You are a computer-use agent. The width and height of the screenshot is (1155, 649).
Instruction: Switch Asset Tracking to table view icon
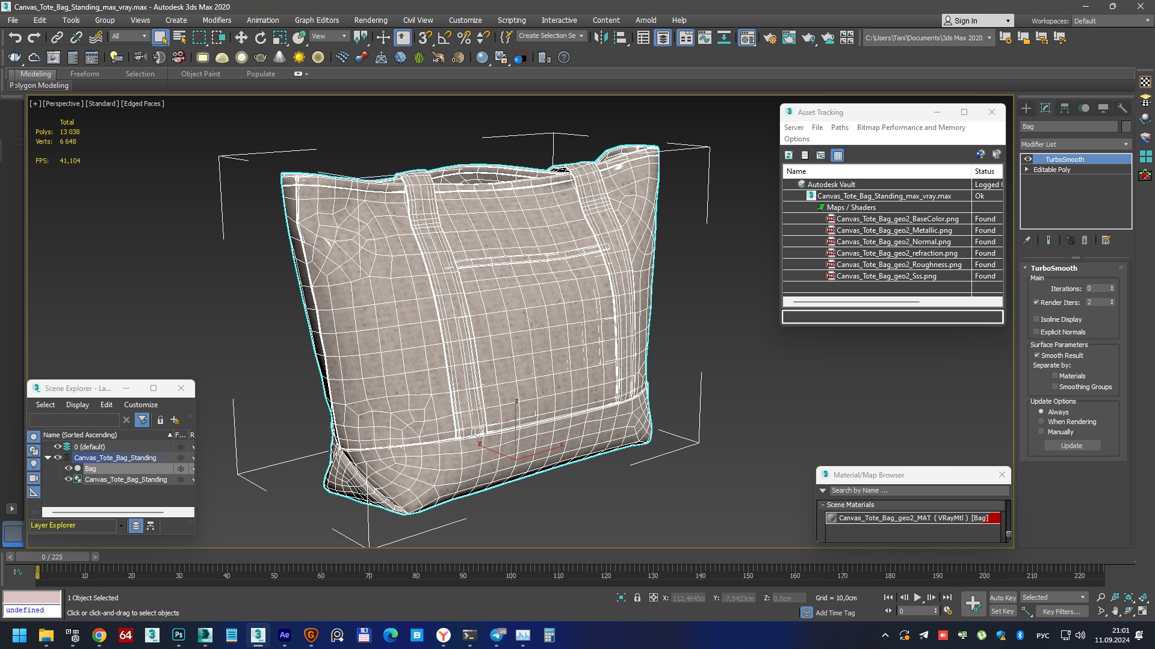(x=837, y=155)
